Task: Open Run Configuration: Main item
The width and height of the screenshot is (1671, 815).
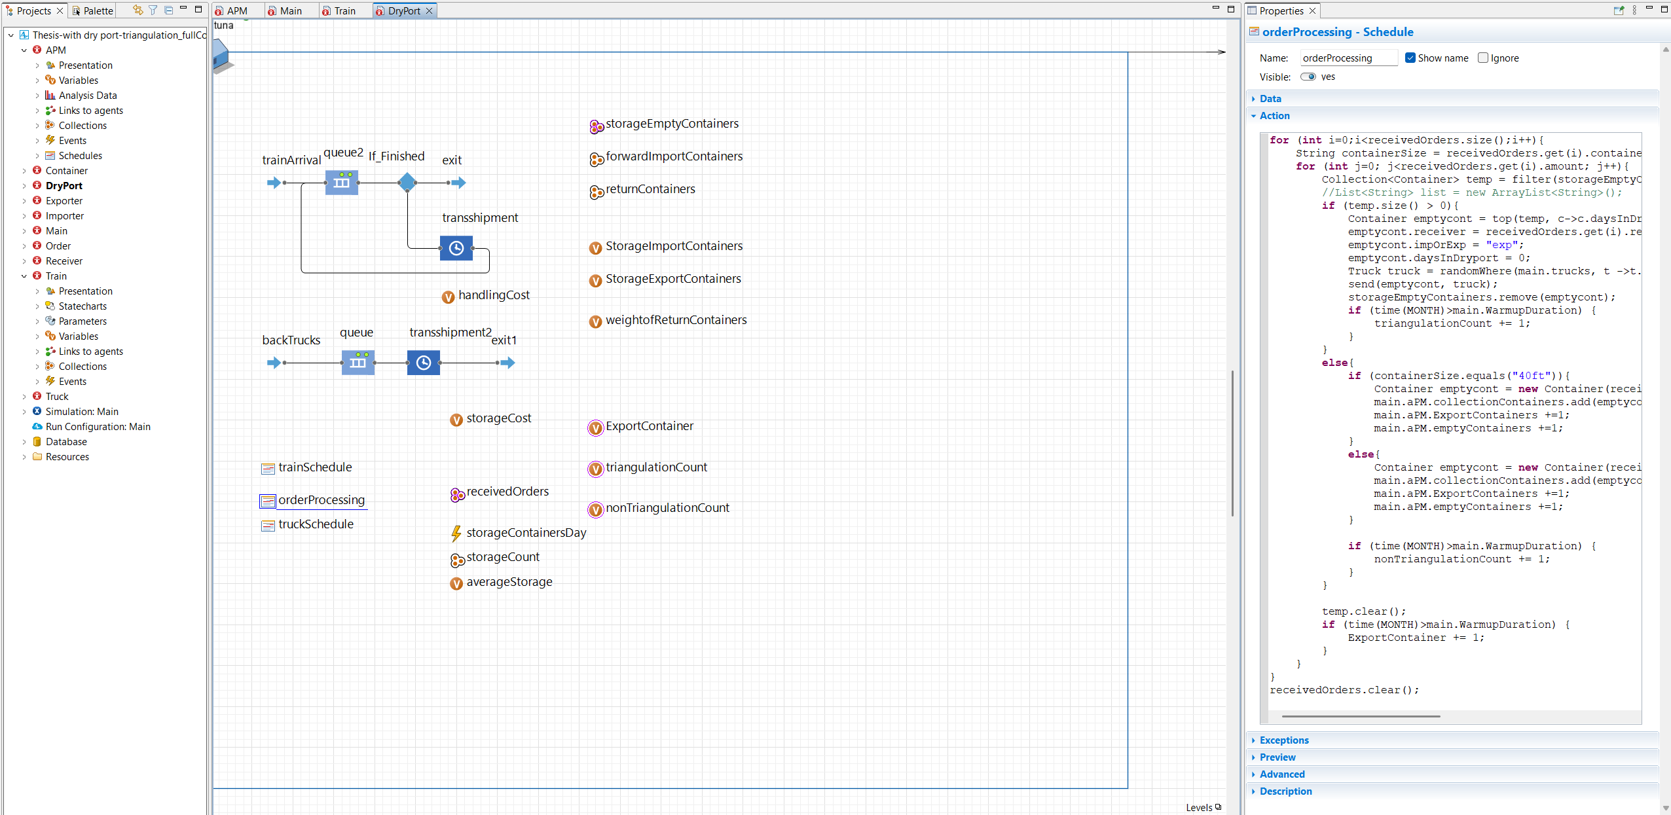Action: point(98,427)
